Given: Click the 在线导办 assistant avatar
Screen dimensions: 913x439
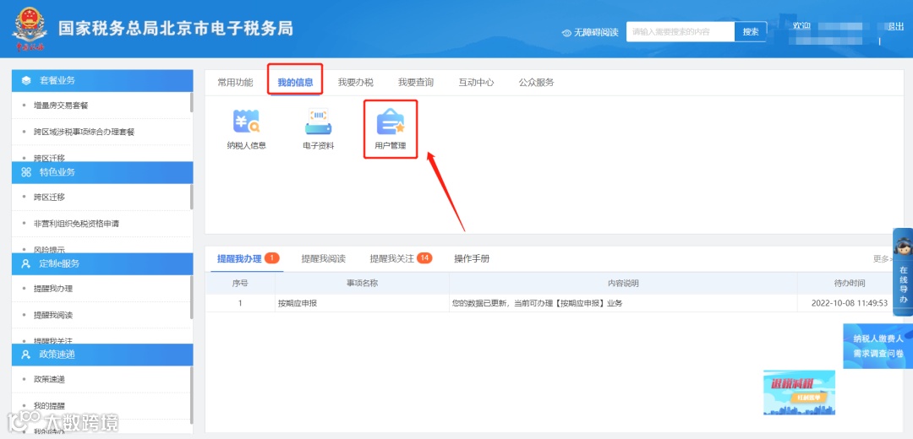Looking at the screenshot, I should pyautogui.click(x=903, y=247).
